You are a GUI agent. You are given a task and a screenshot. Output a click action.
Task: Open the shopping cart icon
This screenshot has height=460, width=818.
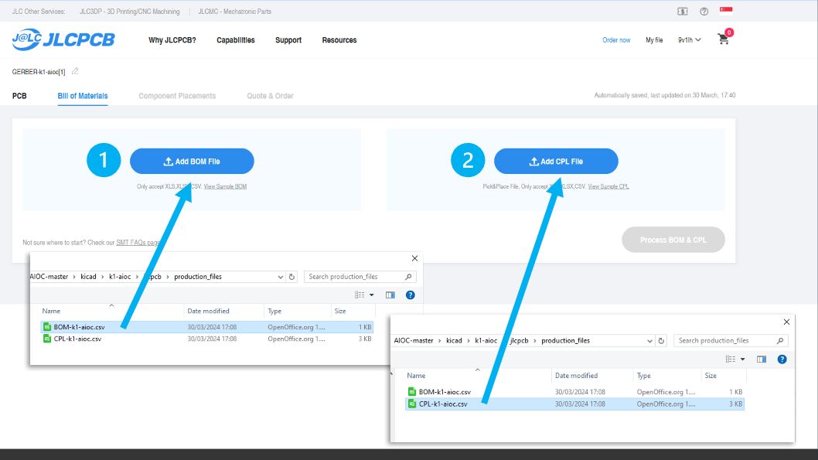coord(724,39)
